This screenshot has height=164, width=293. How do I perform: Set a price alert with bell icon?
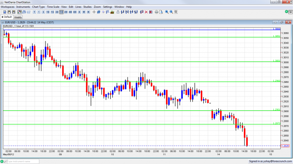(x=118, y=12)
